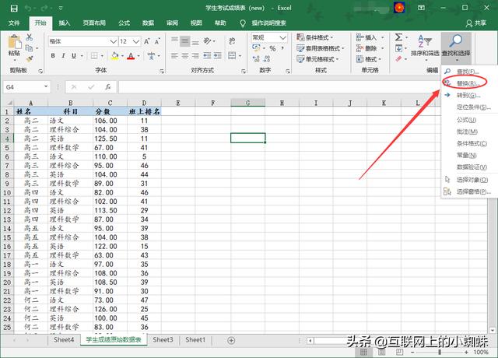Toggle top vertical alignment

point(174,41)
